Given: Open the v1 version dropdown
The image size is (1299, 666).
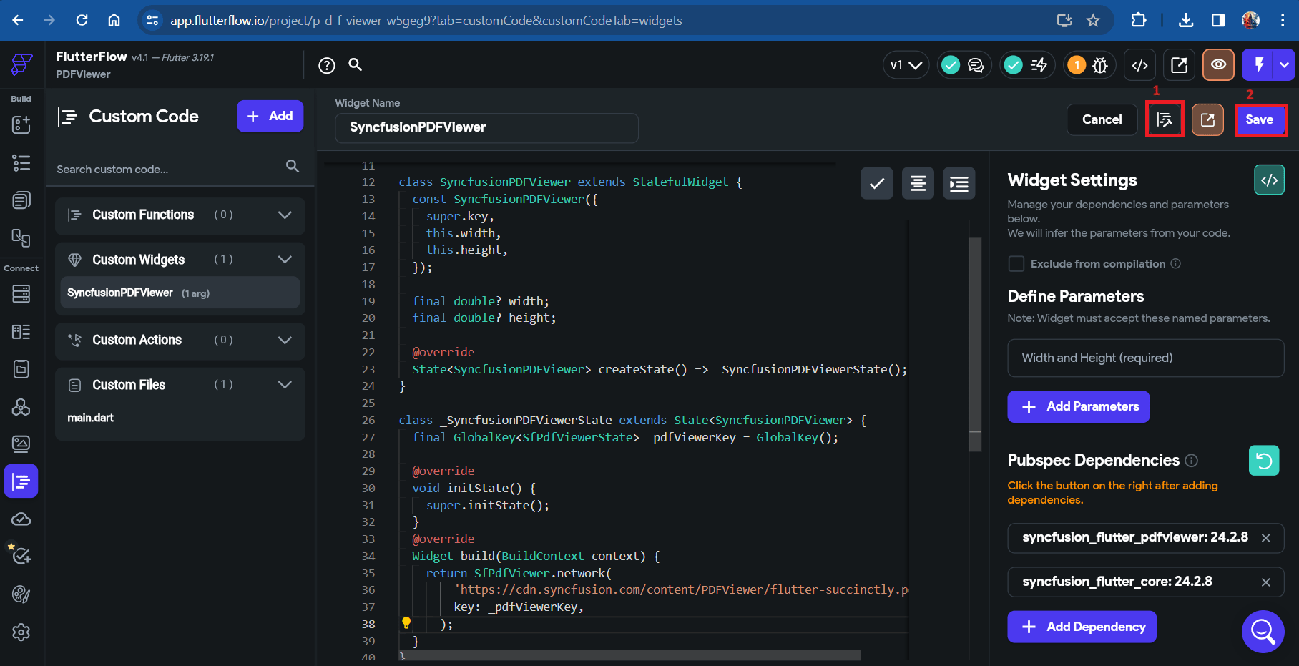Looking at the screenshot, I should pyautogui.click(x=906, y=65).
